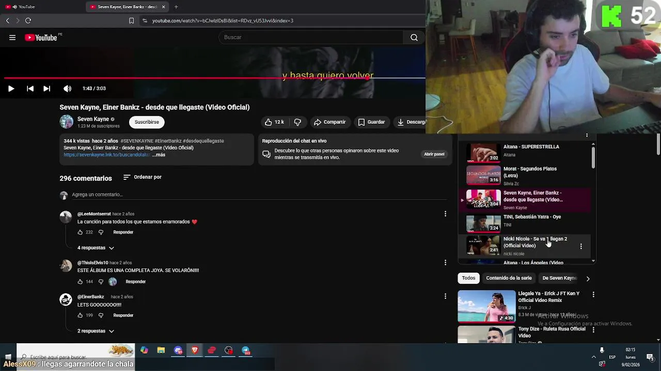
Task: Open options for Llegale Ya video
Action: (593, 295)
